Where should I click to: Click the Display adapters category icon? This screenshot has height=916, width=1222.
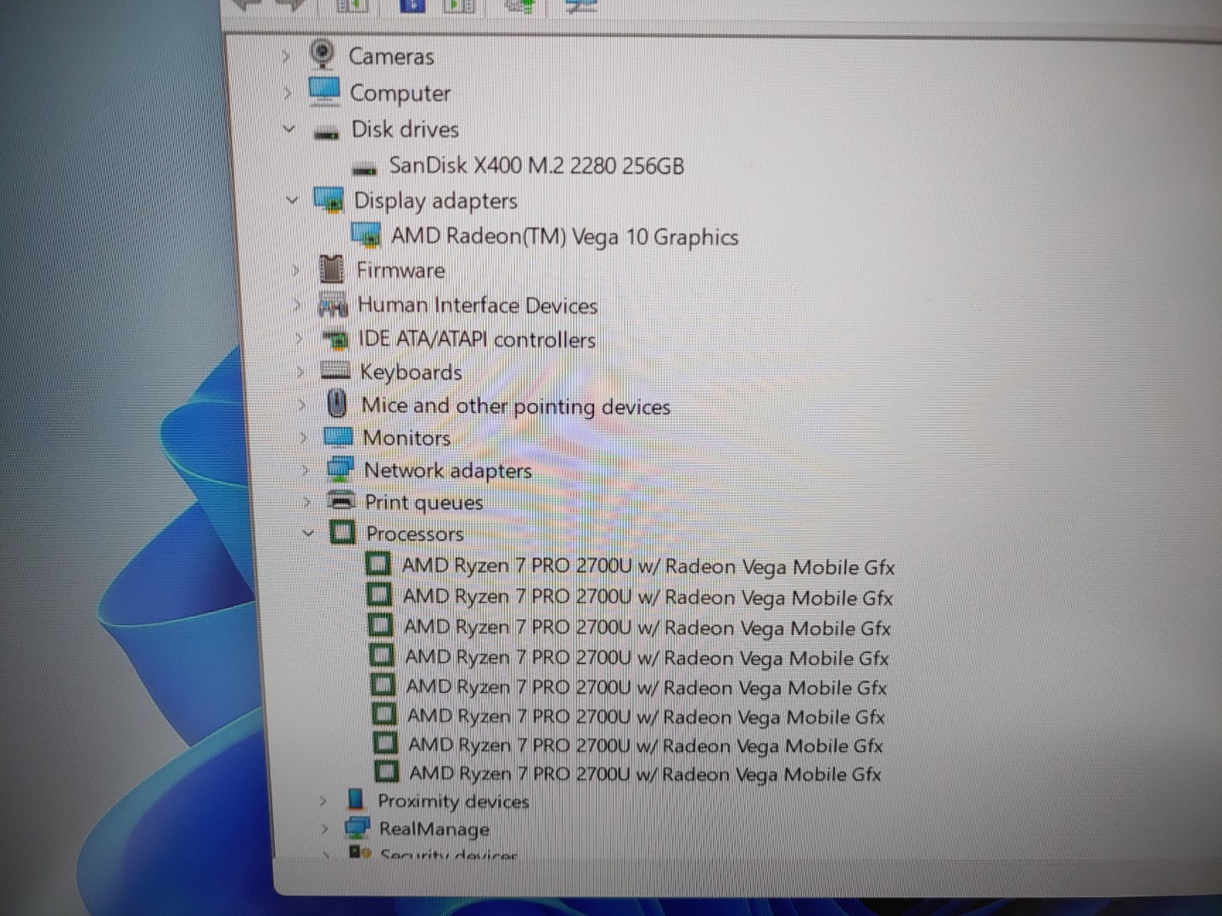point(328,200)
